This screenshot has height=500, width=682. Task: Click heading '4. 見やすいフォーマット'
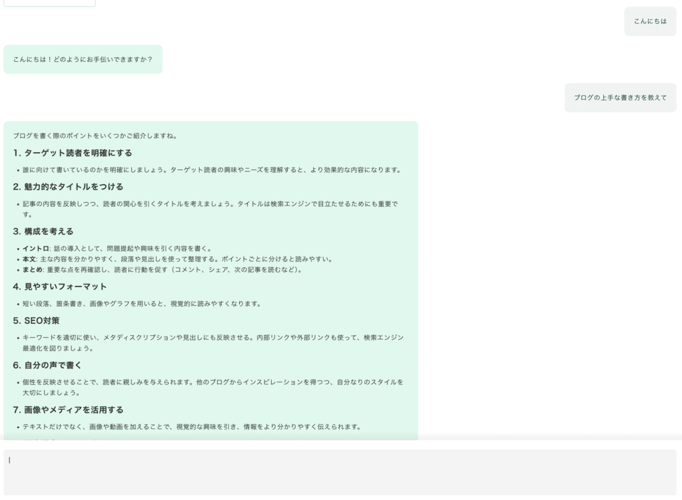[60, 287]
